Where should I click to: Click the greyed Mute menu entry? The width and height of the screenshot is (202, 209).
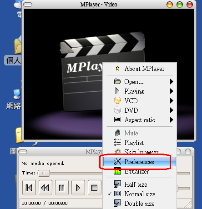(x=140, y=133)
